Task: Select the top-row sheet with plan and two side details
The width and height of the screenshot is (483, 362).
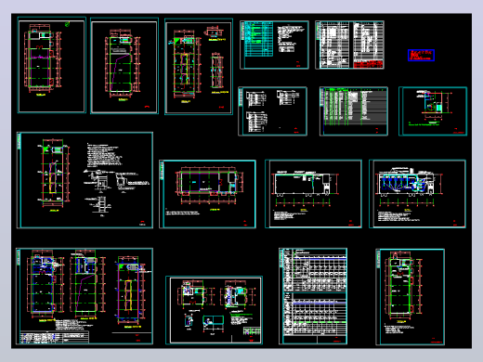Action: (x=199, y=67)
